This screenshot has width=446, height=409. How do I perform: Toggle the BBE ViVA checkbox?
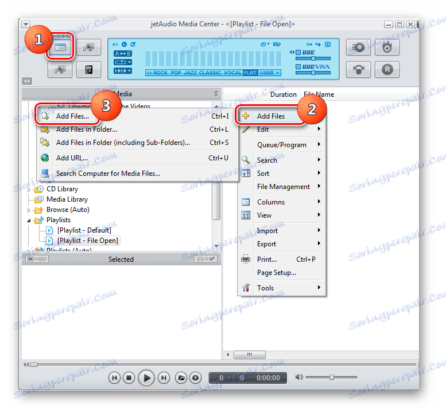pos(298,66)
